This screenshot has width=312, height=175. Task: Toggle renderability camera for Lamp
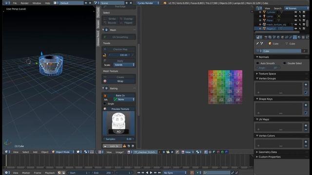click(x=304, y=16)
